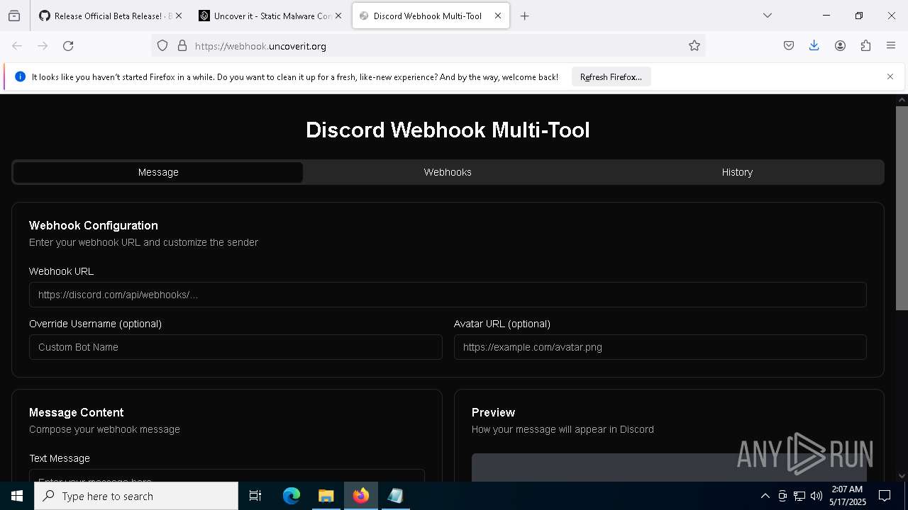Screen dimensions: 908x510
Task: Click the Compose your webhook message text
Action: (104, 429)
